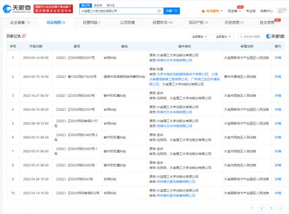Switch to the 历史信息 tab

pos(234,22)
